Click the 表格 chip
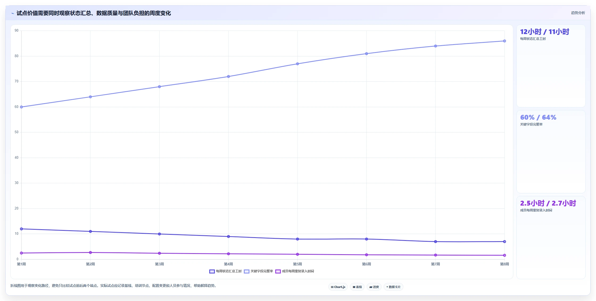 coord(357,287)
